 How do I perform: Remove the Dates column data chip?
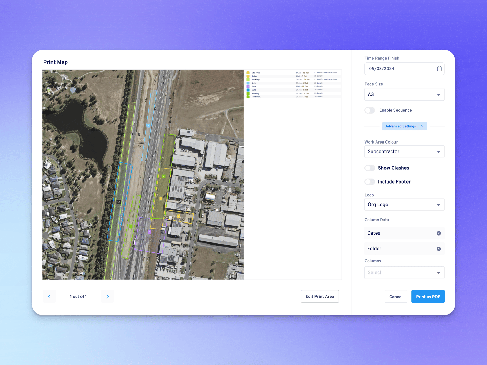[x=439, y=233]
